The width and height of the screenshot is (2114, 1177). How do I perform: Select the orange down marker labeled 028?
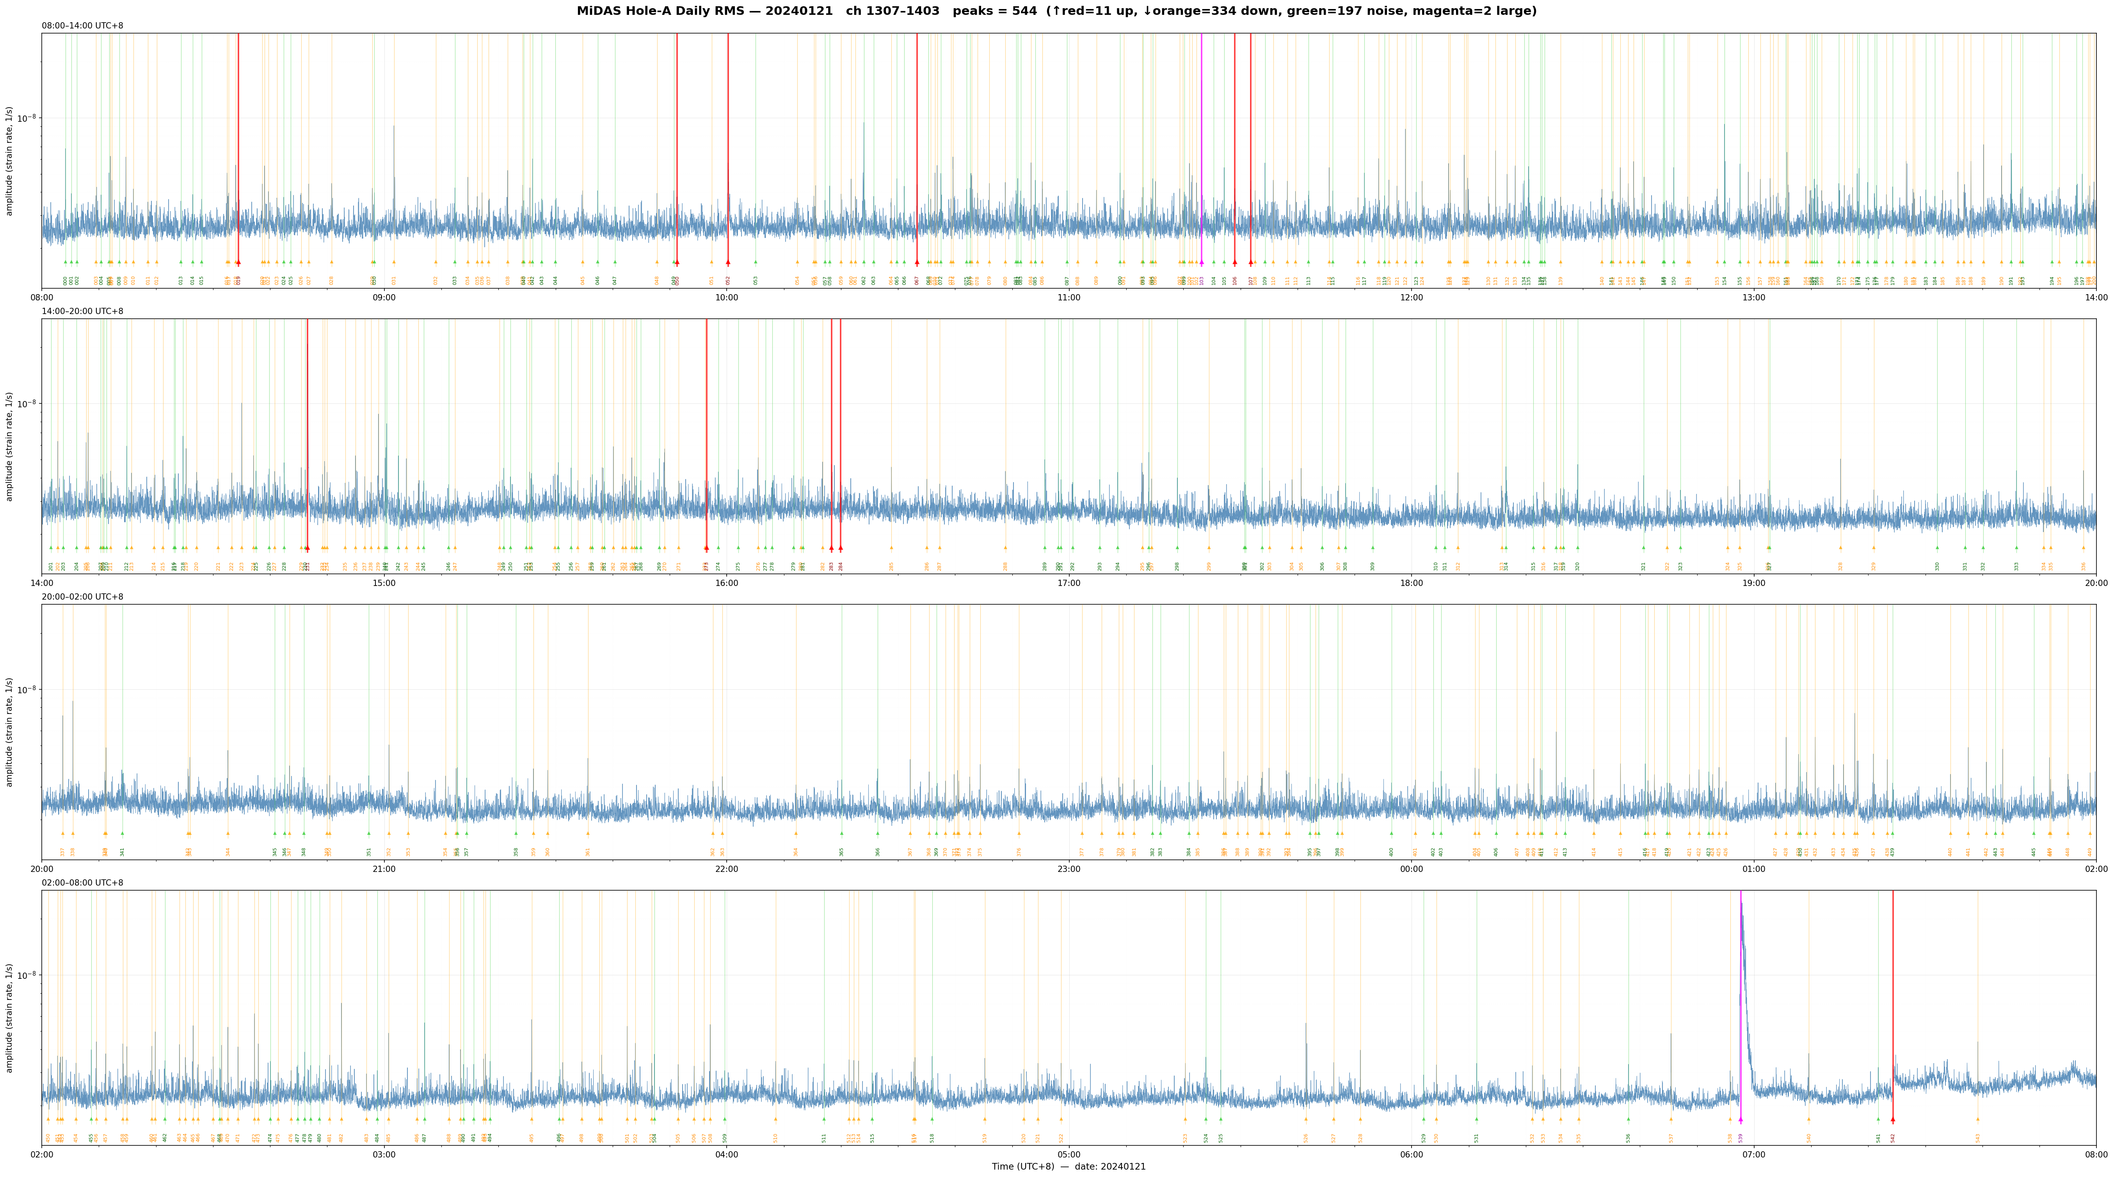click(332, 263)
